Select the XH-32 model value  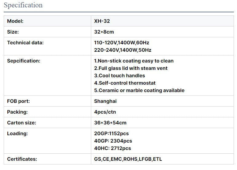pyautogui.click(x=102, y=21)
